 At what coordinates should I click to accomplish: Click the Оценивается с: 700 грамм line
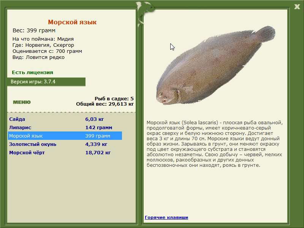(x=47, y=51)
